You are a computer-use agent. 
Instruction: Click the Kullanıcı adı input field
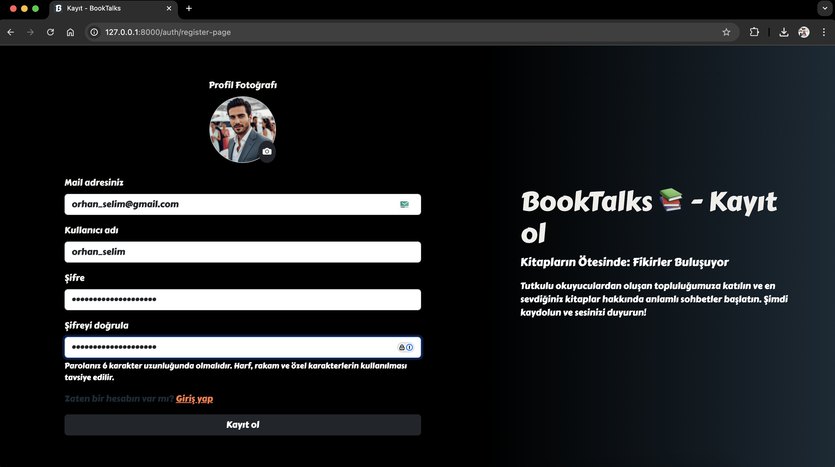(x=242, y=252)
